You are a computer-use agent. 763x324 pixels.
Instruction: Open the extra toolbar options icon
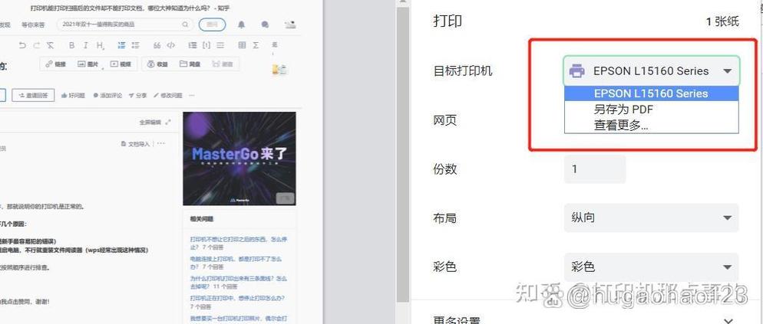[275, 44]
